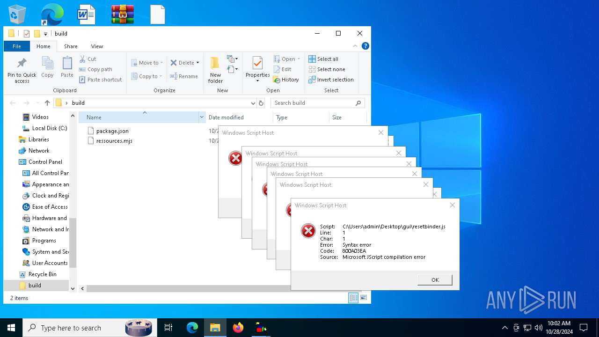This screenshot has width=599, height=337.
Task: Show hidden system tray icons chevron
Action: [505, 328]
